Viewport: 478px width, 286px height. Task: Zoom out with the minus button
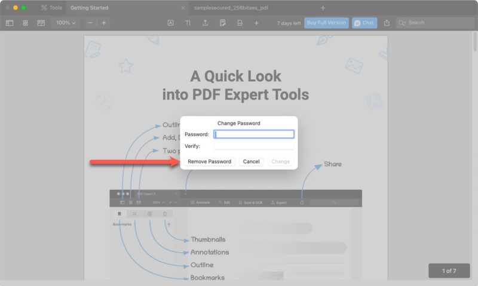90,23
